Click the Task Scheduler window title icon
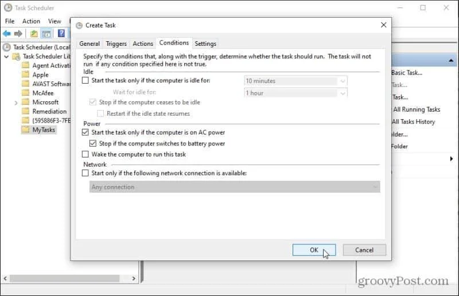This screenshot has height=296, width=459. click(8, 7)
